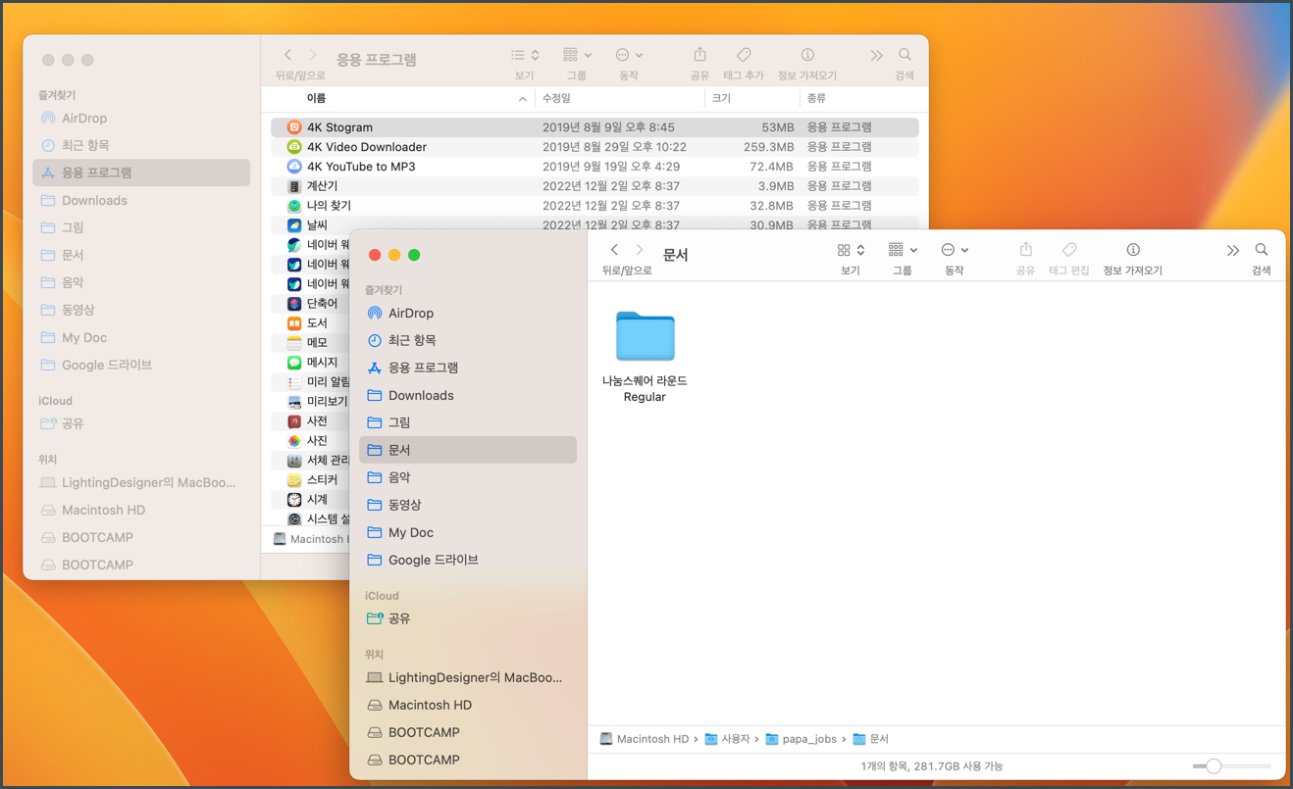Open the 동작 action menu in 문서 window
The image size is (1293, 789).
click(x=955, y=250)
